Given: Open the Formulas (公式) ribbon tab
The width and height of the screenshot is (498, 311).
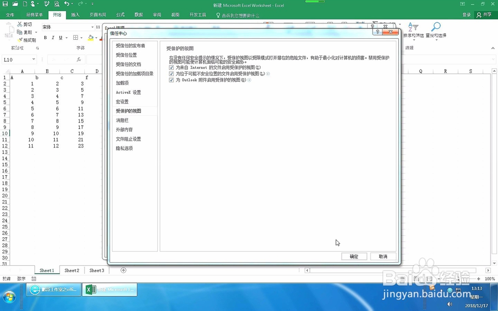Looking at the screenshot, I should tap(121, 15).
